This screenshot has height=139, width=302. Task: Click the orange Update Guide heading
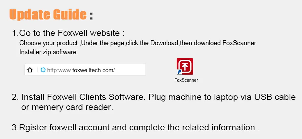click(x=48, y=15)
